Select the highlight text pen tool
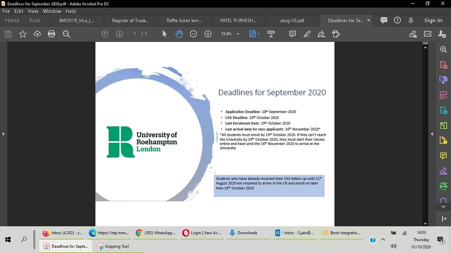 tap(307, 34)
